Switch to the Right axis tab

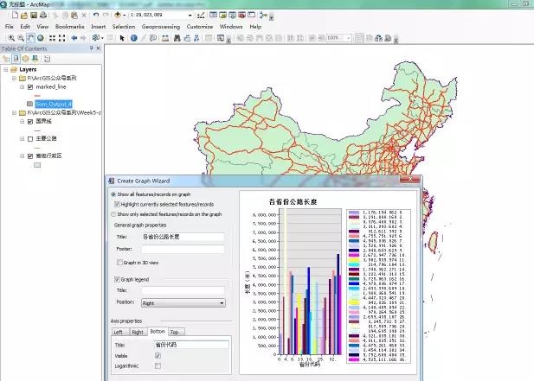pos(138,332)
